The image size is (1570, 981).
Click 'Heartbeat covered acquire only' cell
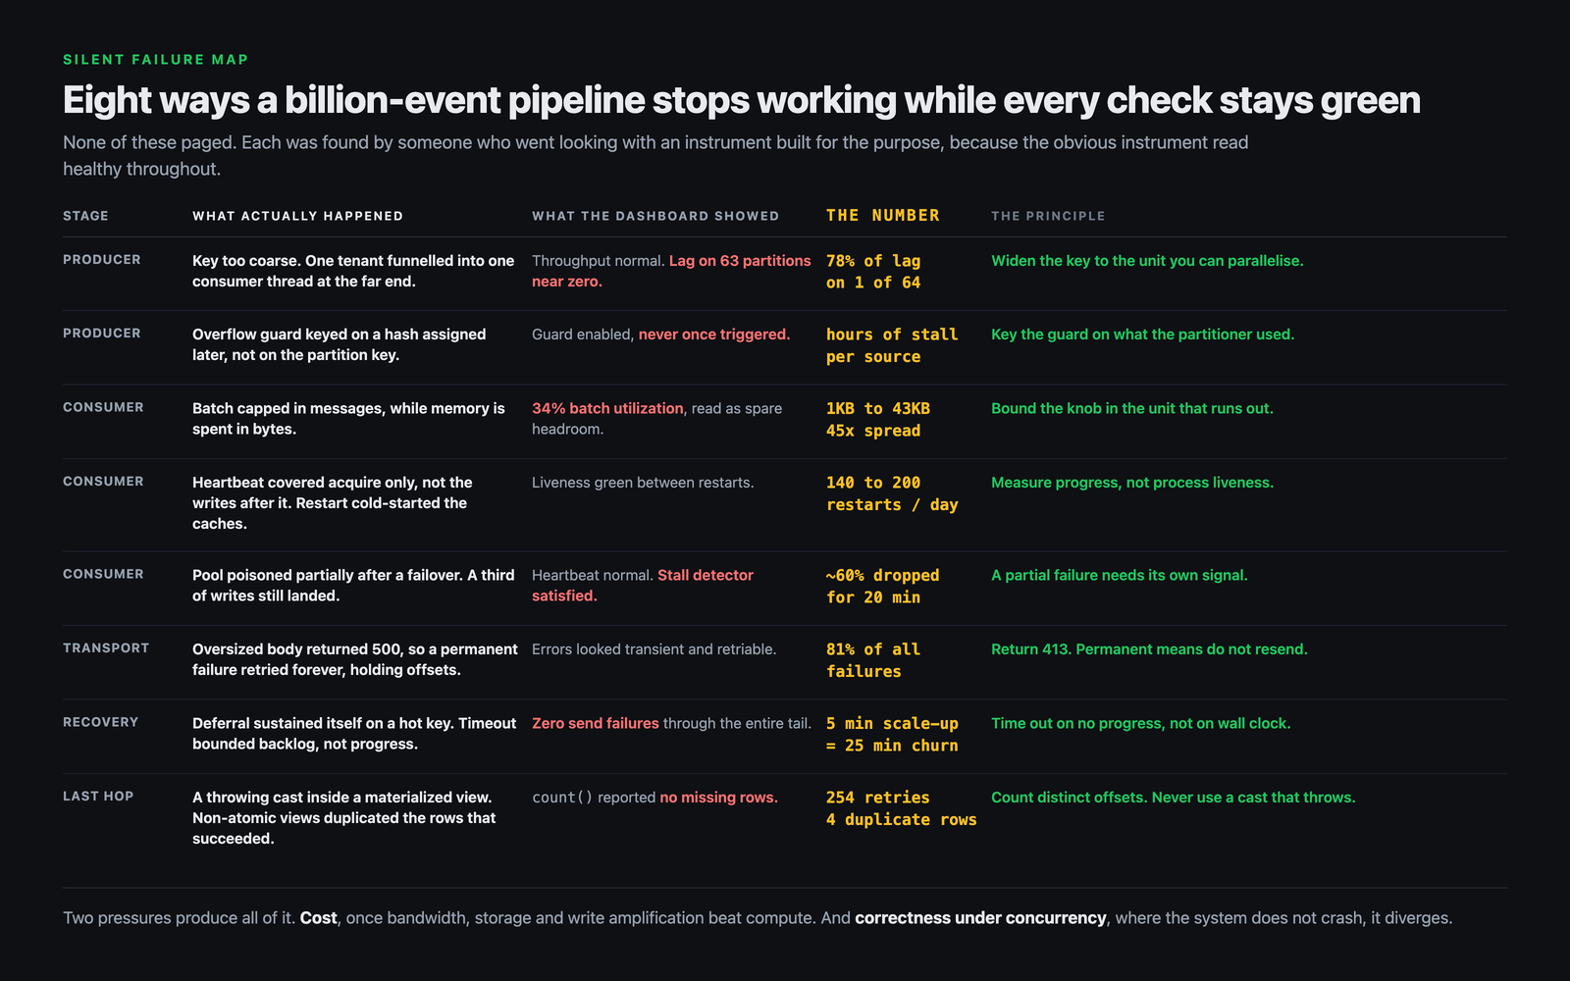333,503
